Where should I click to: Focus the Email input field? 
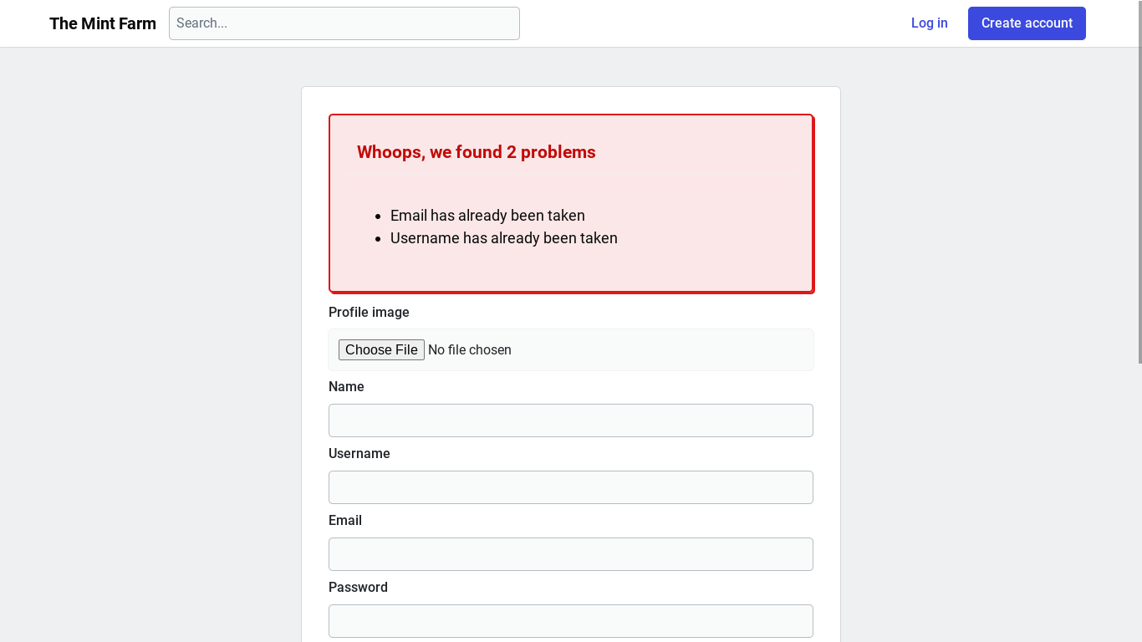point(571,554)
